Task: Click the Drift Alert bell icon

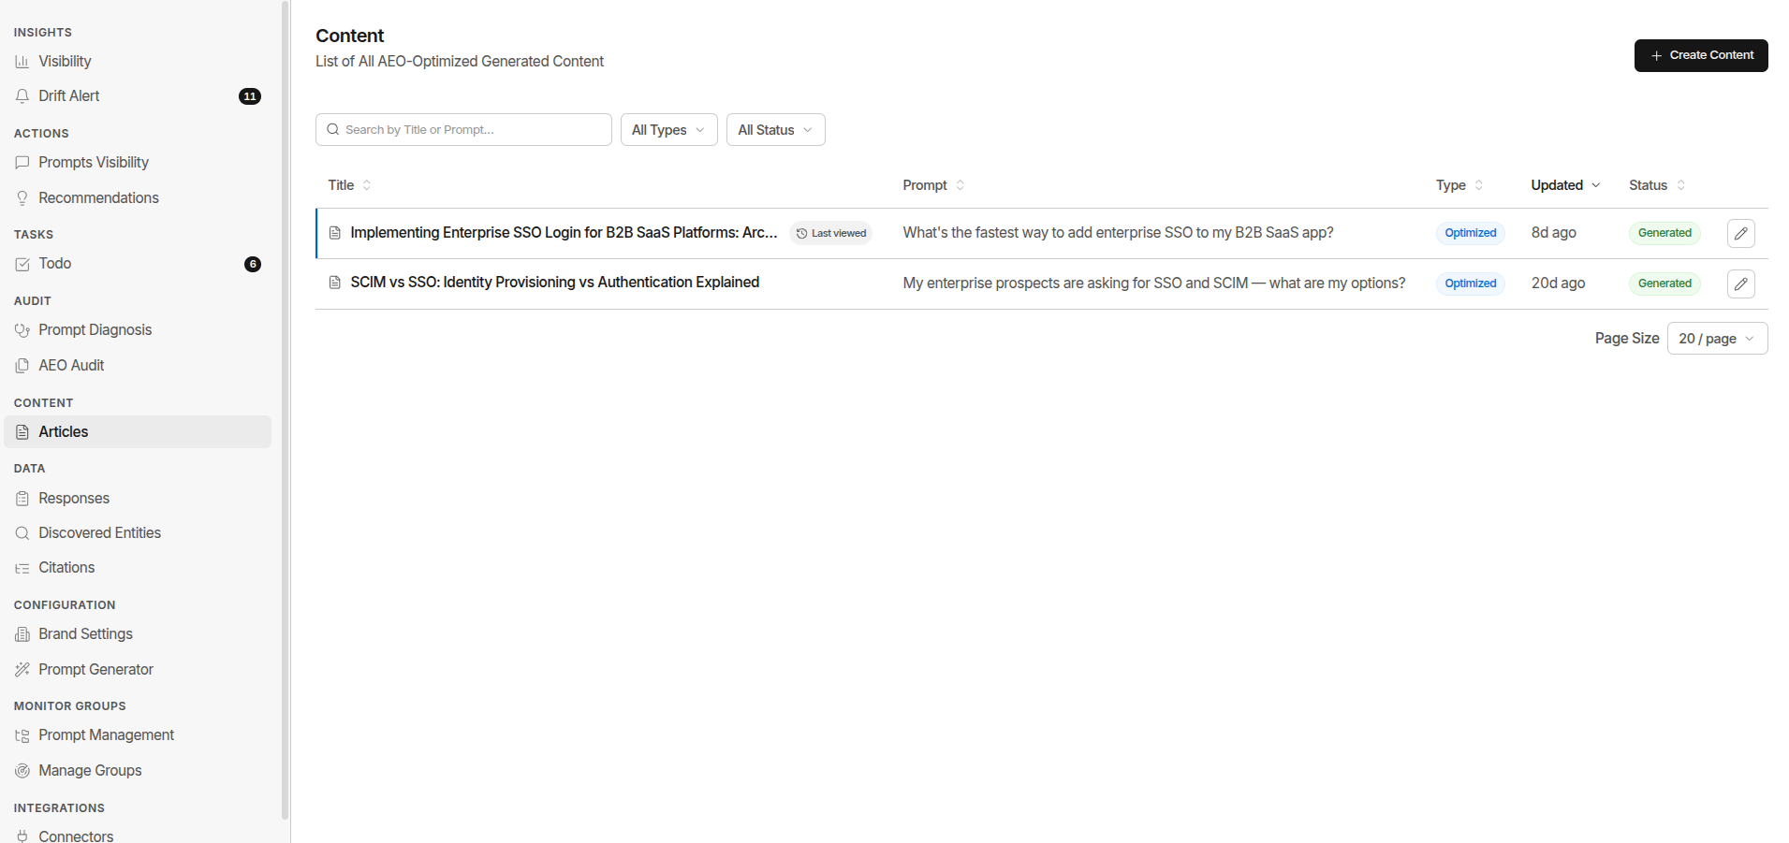Action: point(22,96)
